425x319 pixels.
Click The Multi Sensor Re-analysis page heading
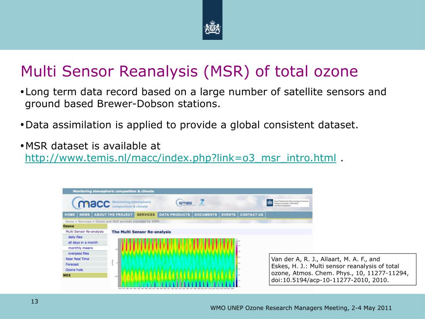click(141, 232)
